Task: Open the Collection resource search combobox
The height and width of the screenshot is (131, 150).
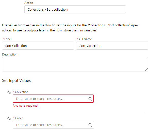Action: 53,99
